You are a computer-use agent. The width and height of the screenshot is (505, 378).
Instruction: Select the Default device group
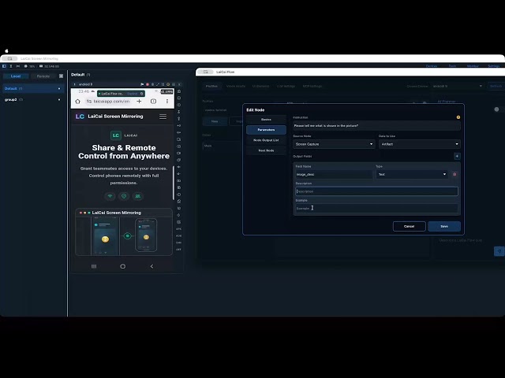33,88
